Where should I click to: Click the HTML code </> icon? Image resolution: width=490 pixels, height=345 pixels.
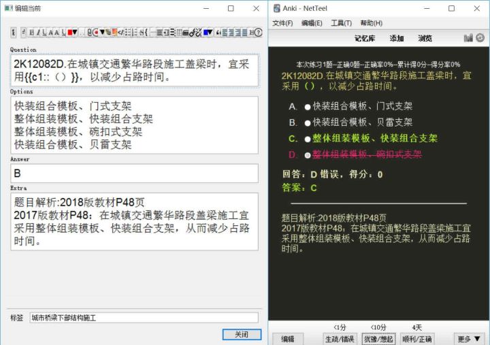tap(121, 33)
